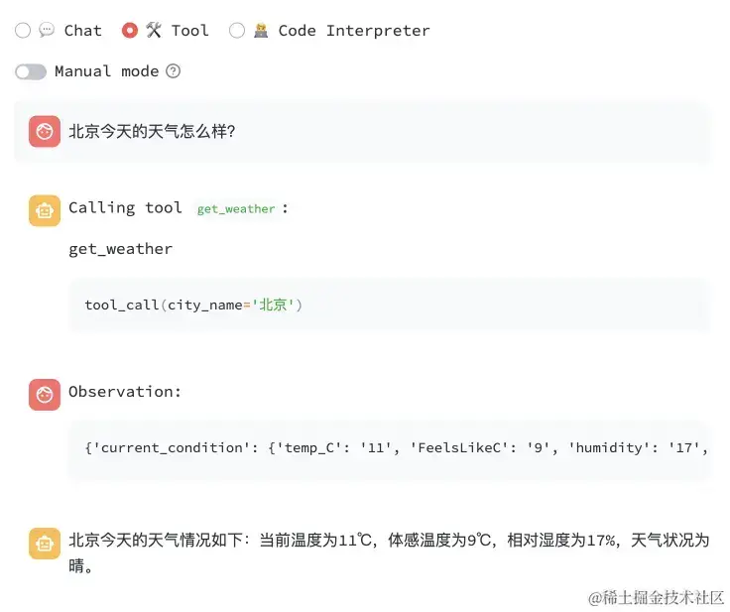Click the Manual mode help question icon
Screen dimensions: 730x612
click(x=174, y=71)
